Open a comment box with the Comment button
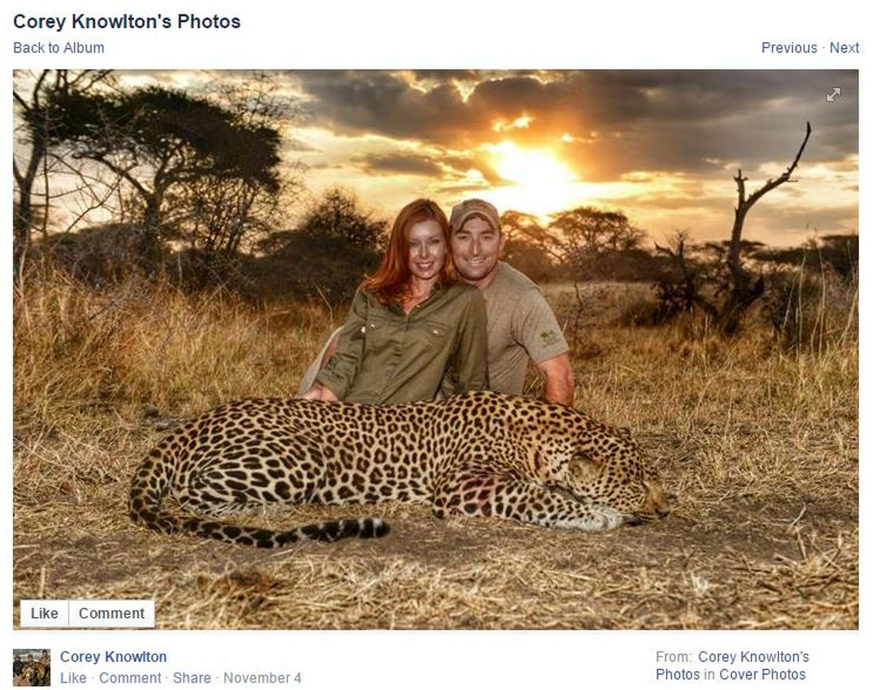Viewport: 880px width, 690px height. point(111,614)
